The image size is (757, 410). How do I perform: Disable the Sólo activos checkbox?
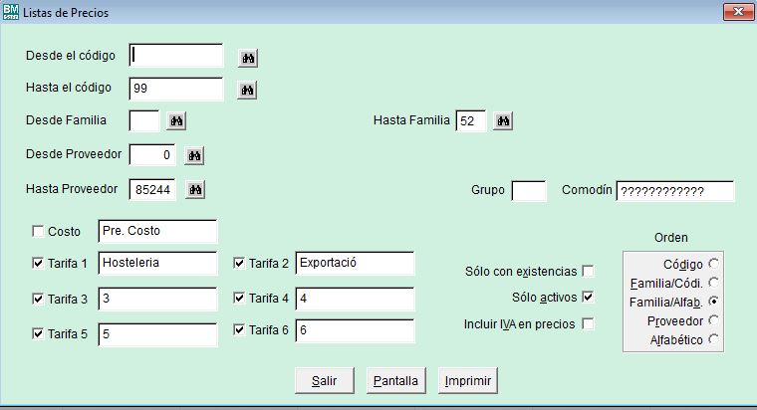click(588, 298)
